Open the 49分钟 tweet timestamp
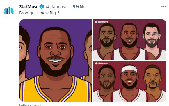169x106 pixels. tap(77, 7)
